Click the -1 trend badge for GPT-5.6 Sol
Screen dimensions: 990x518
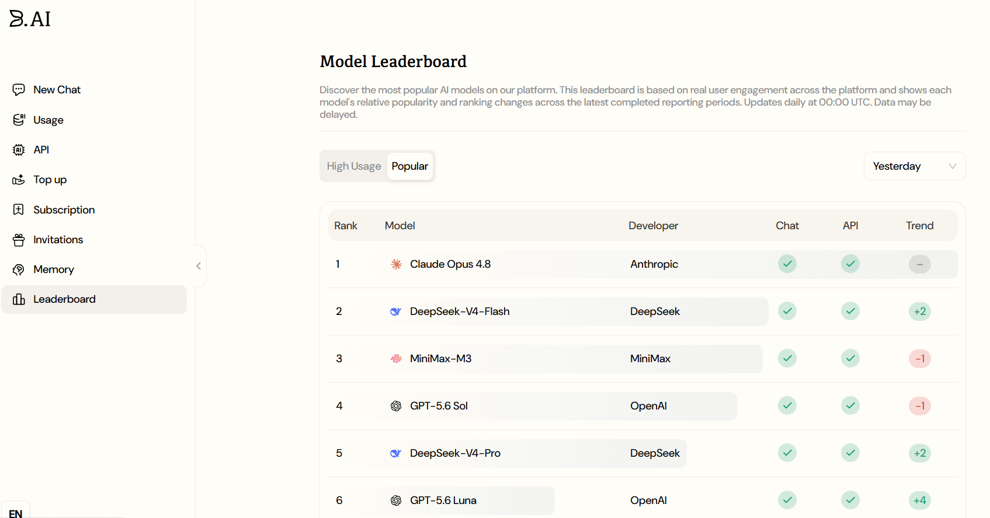point(920,406)
